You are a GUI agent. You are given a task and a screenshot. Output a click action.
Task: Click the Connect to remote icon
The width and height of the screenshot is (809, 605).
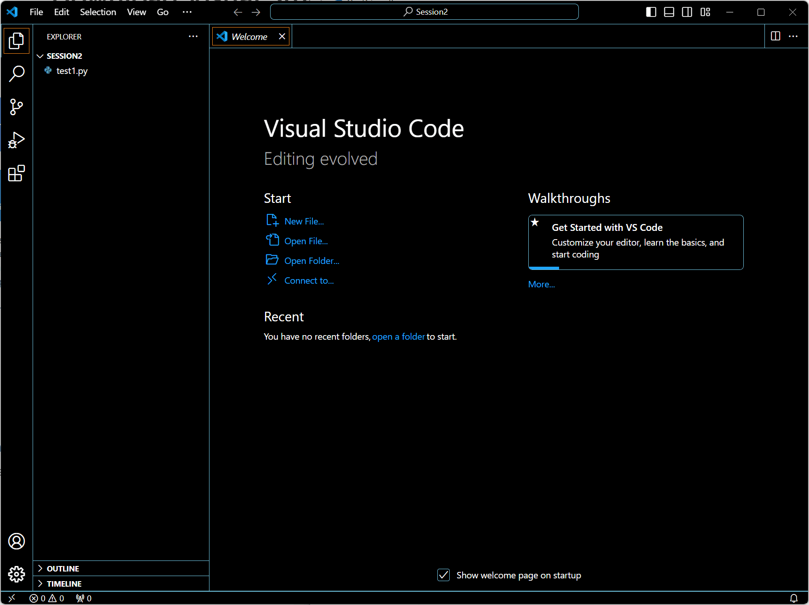(272, 279)
